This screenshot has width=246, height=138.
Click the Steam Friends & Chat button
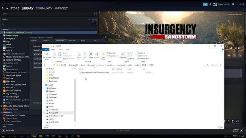(238, 130)
